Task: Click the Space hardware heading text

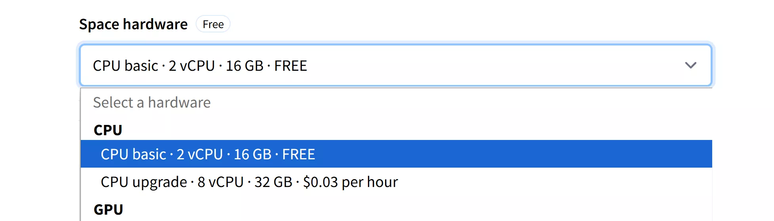Action: point(133,24)
